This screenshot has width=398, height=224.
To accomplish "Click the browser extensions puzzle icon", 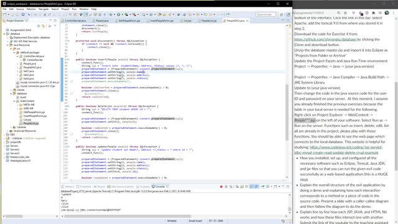I will (373, 12).
